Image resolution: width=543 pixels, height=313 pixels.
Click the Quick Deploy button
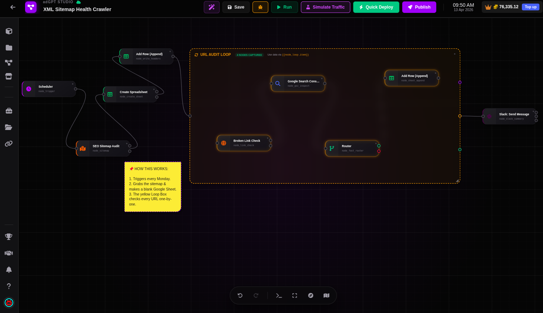point(376,7)
